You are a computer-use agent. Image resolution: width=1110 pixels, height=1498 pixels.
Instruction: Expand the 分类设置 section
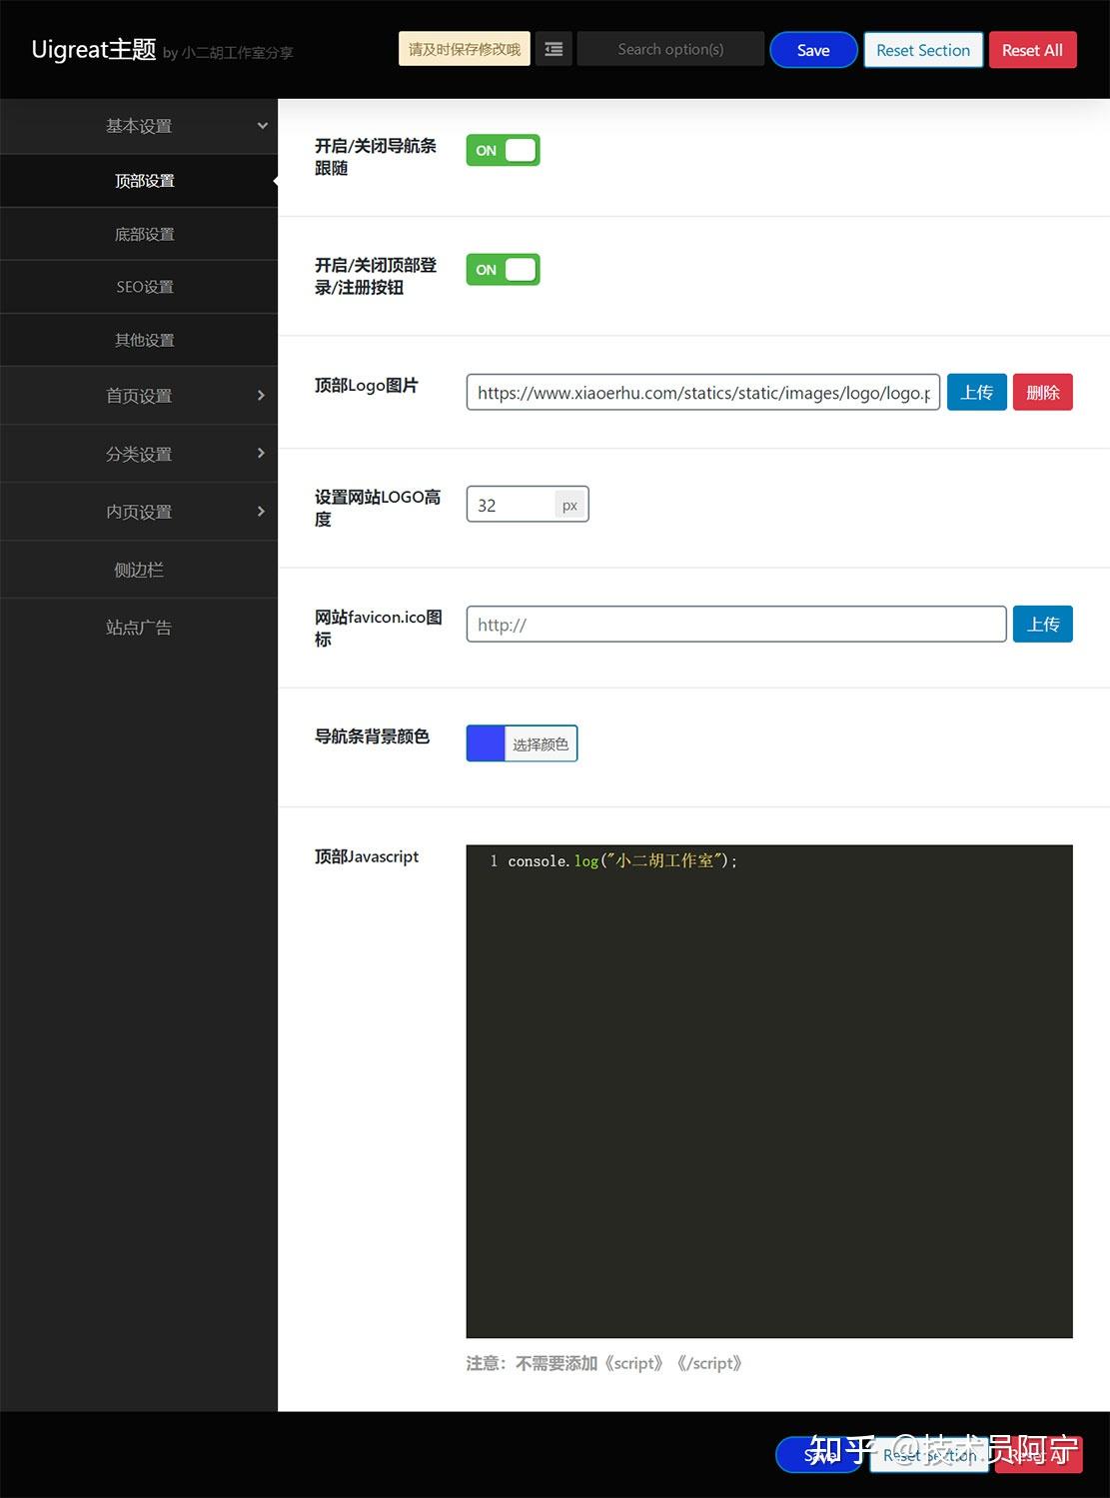point(139,453)
